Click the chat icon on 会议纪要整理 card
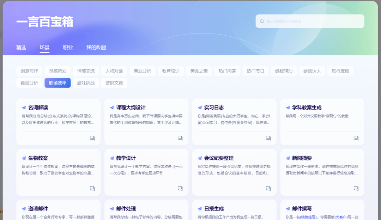The height and width of the screenshot is (220, 381). click(x=268, y=189)
